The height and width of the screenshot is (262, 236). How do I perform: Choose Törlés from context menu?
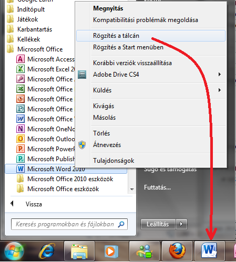pyautogui.click(x=101, y=133)
